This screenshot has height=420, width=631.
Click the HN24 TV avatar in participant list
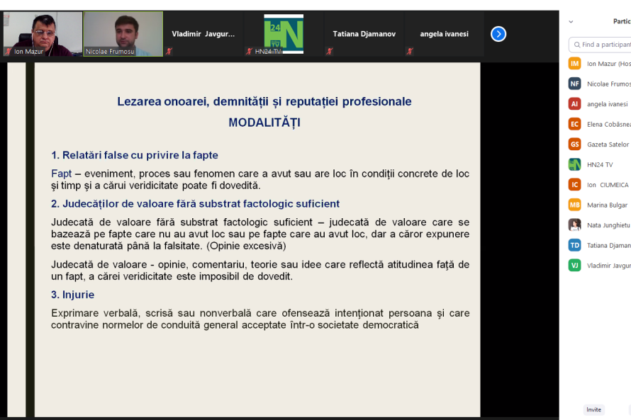[x=574, y=164]
